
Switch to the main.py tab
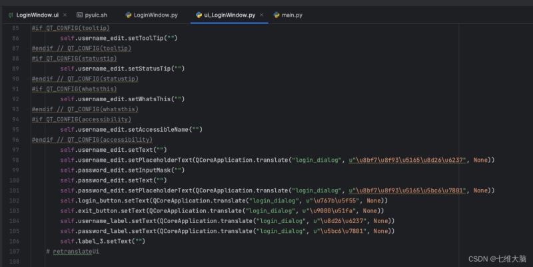pyautogui.click(x=292, y=15)
